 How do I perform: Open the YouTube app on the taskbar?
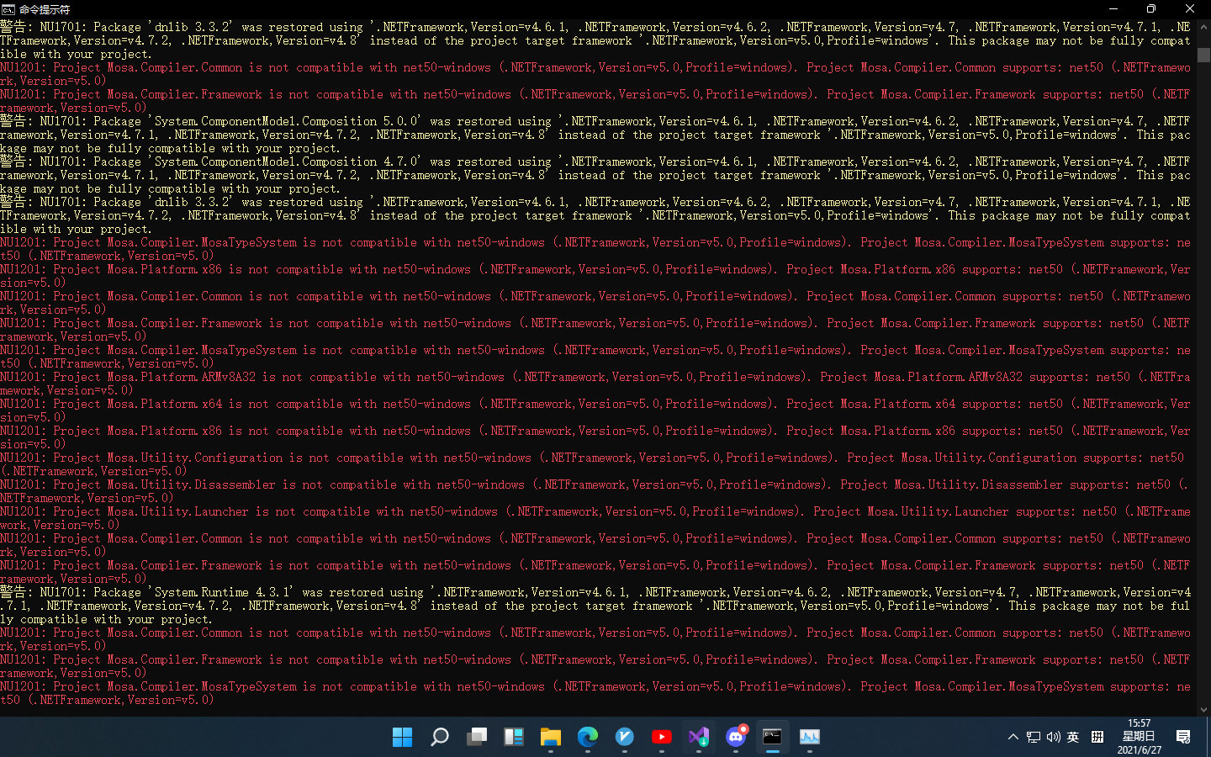click(x=662, y=737)
